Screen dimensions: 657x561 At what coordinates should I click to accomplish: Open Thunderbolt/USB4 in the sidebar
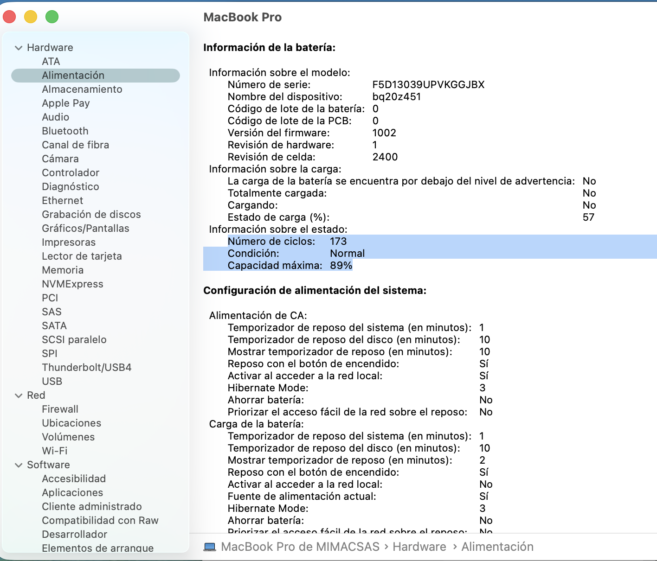pos(87,368)
